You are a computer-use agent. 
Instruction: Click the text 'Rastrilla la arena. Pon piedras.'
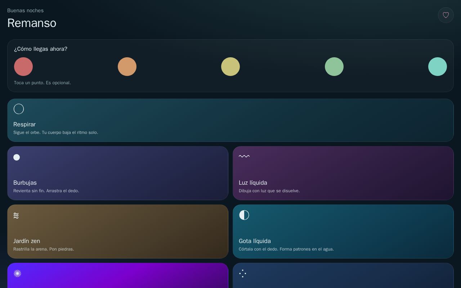44,249
